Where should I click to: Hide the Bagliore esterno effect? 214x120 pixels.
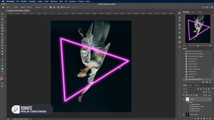190,109
